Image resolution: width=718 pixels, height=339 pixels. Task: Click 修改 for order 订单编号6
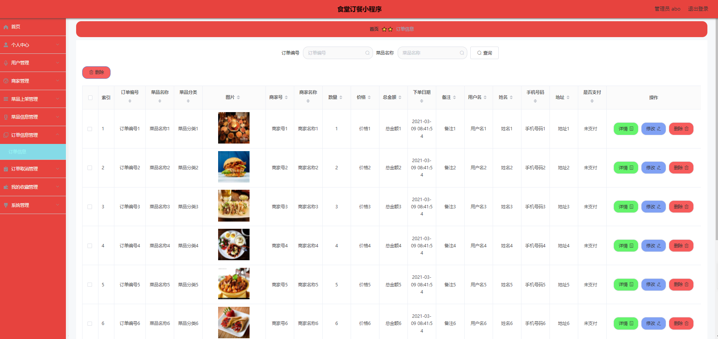point(653,323)
